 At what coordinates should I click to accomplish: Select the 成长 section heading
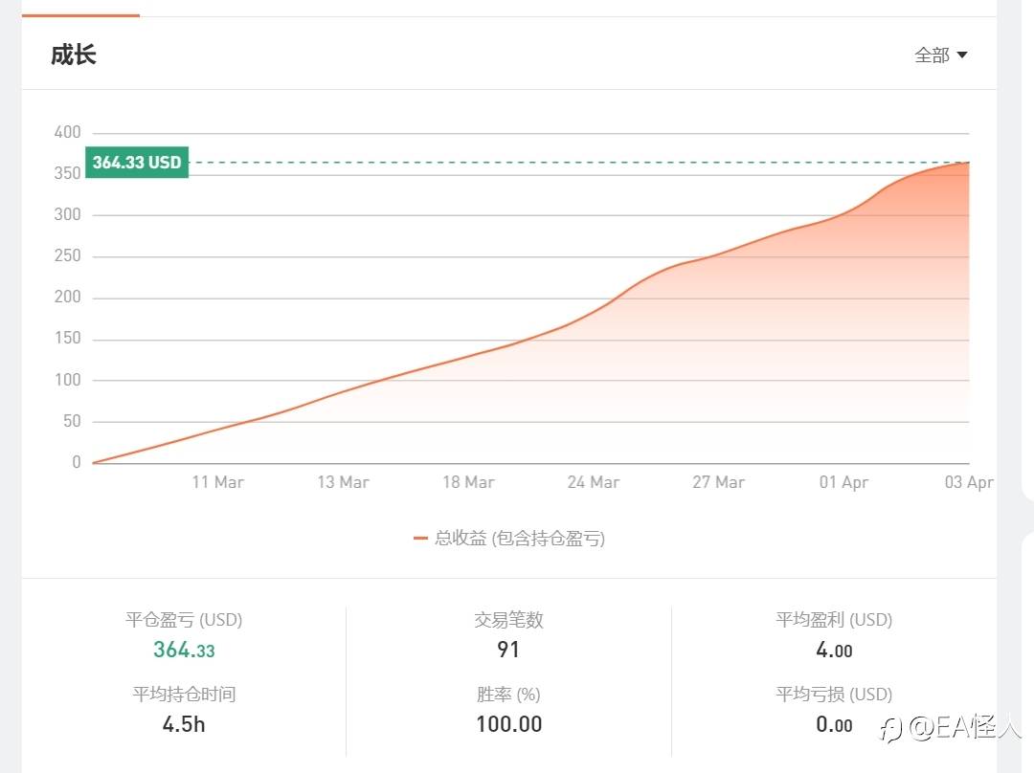coord(74,55)
